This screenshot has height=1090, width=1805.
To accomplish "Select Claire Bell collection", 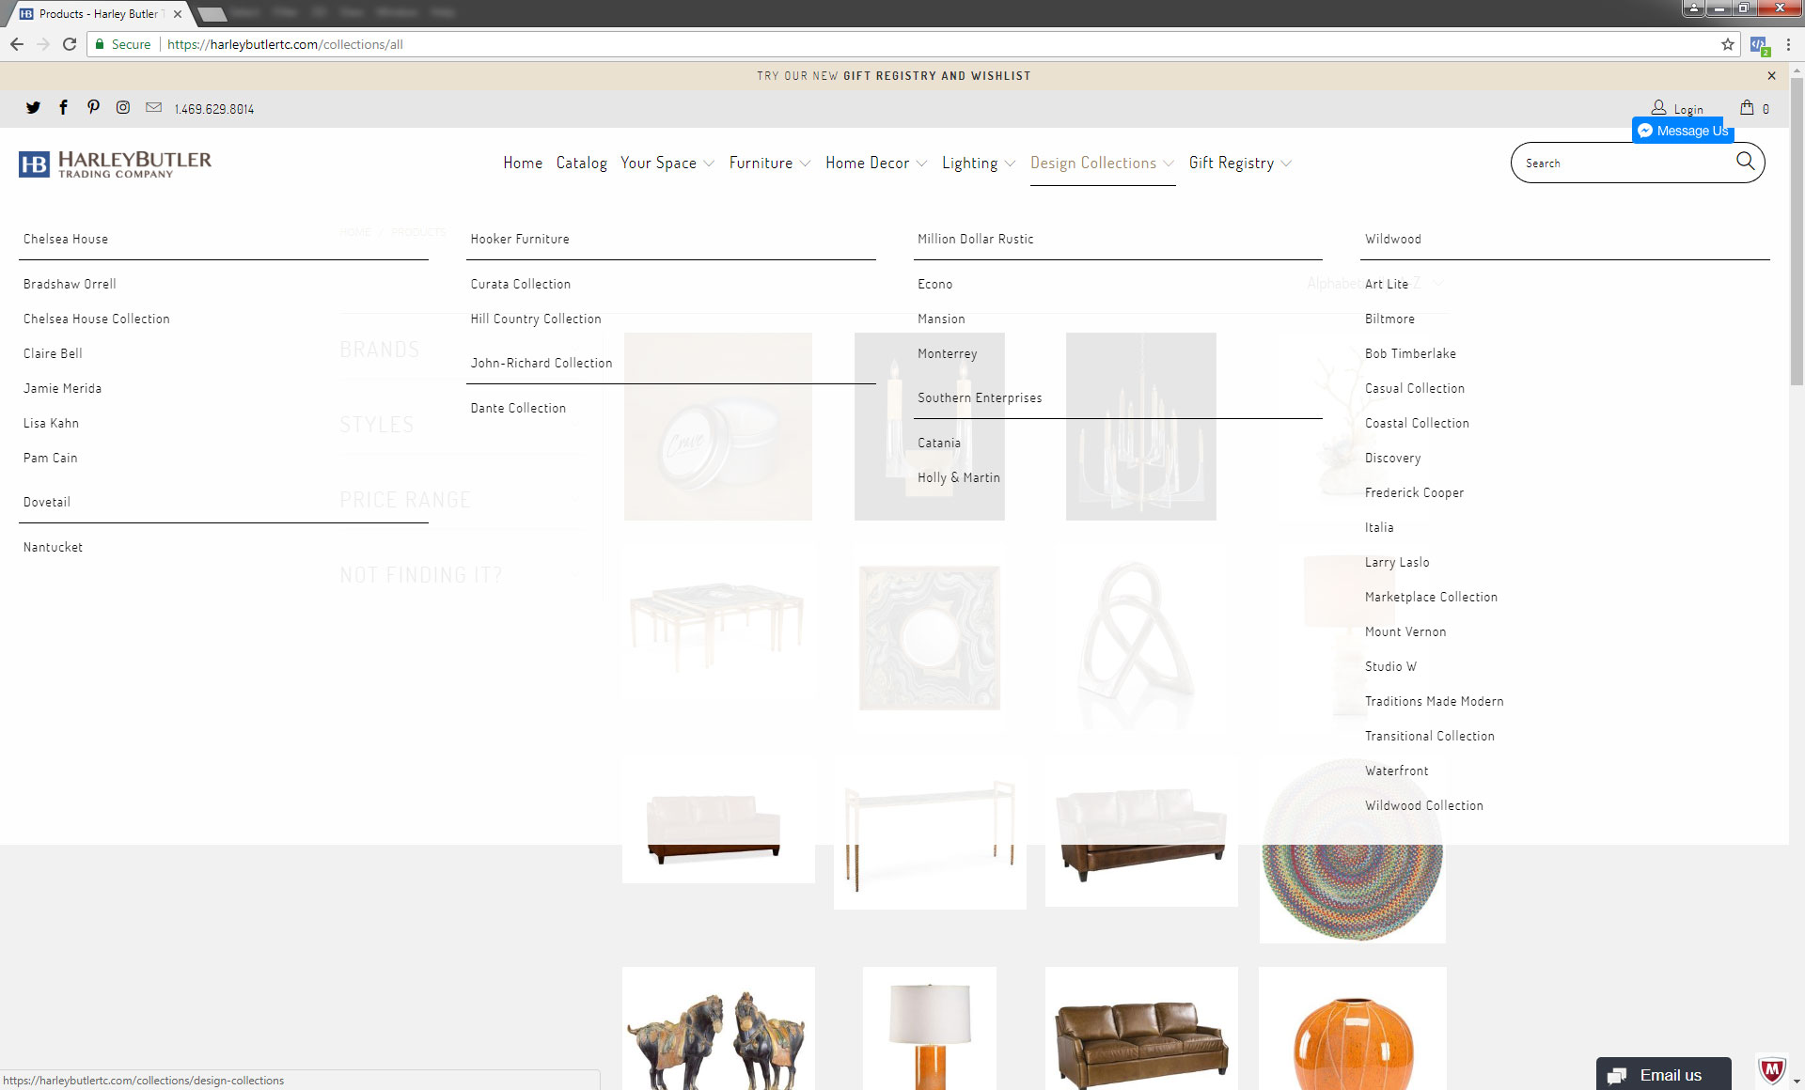I will tap(53, 353).
